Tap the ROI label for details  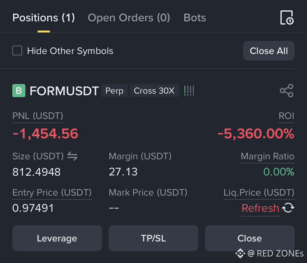[x=286, y=116]
